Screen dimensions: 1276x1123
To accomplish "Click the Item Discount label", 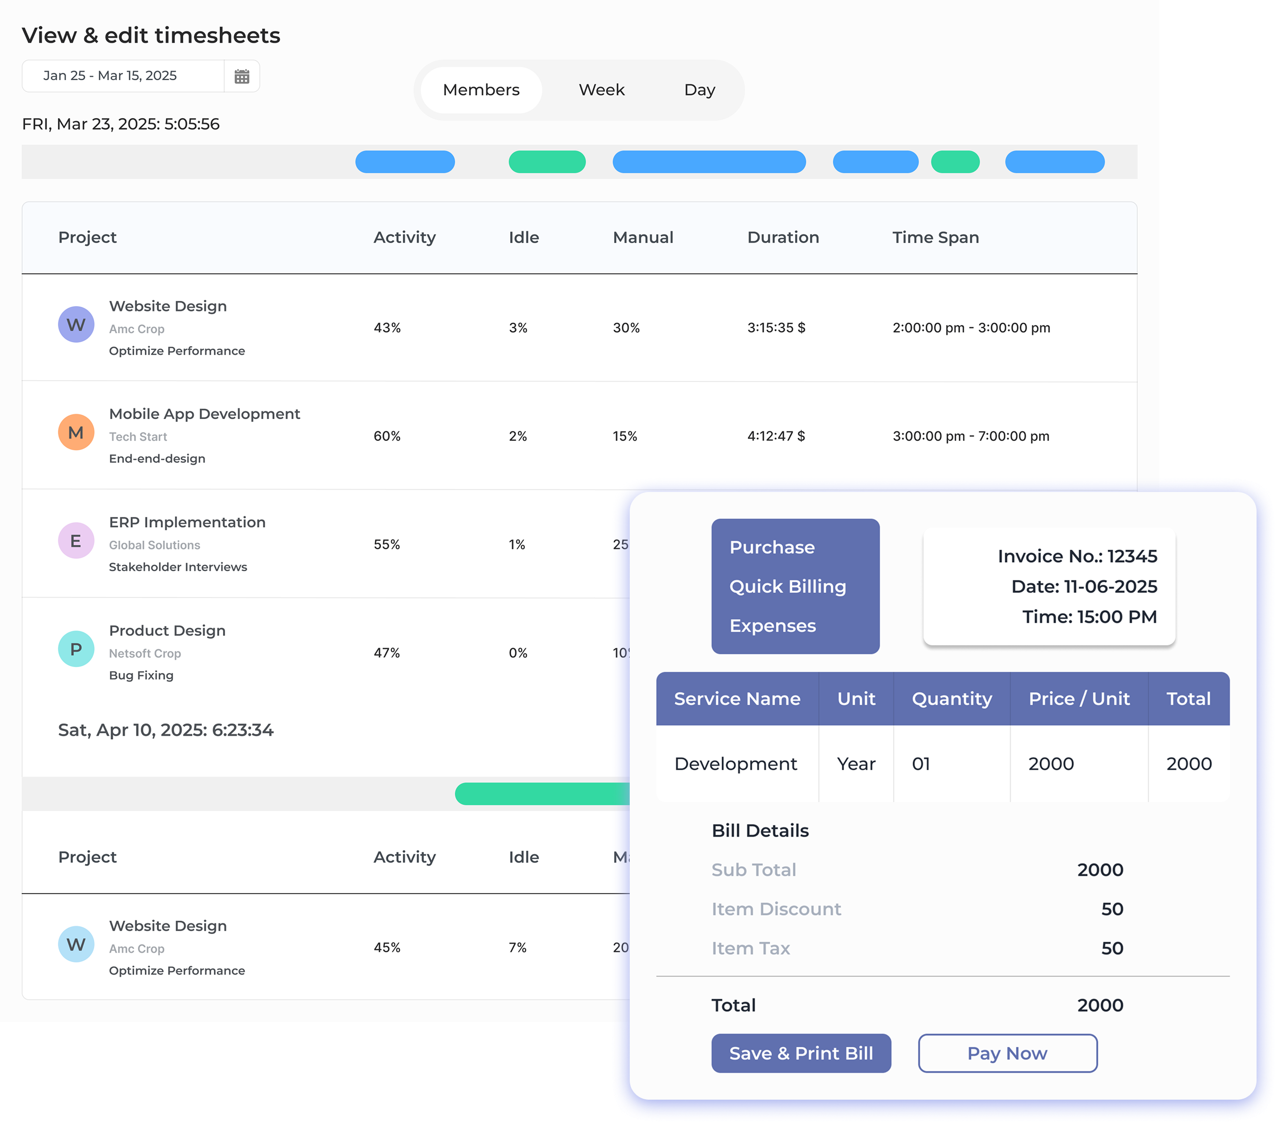I will [x=776, y=910].
